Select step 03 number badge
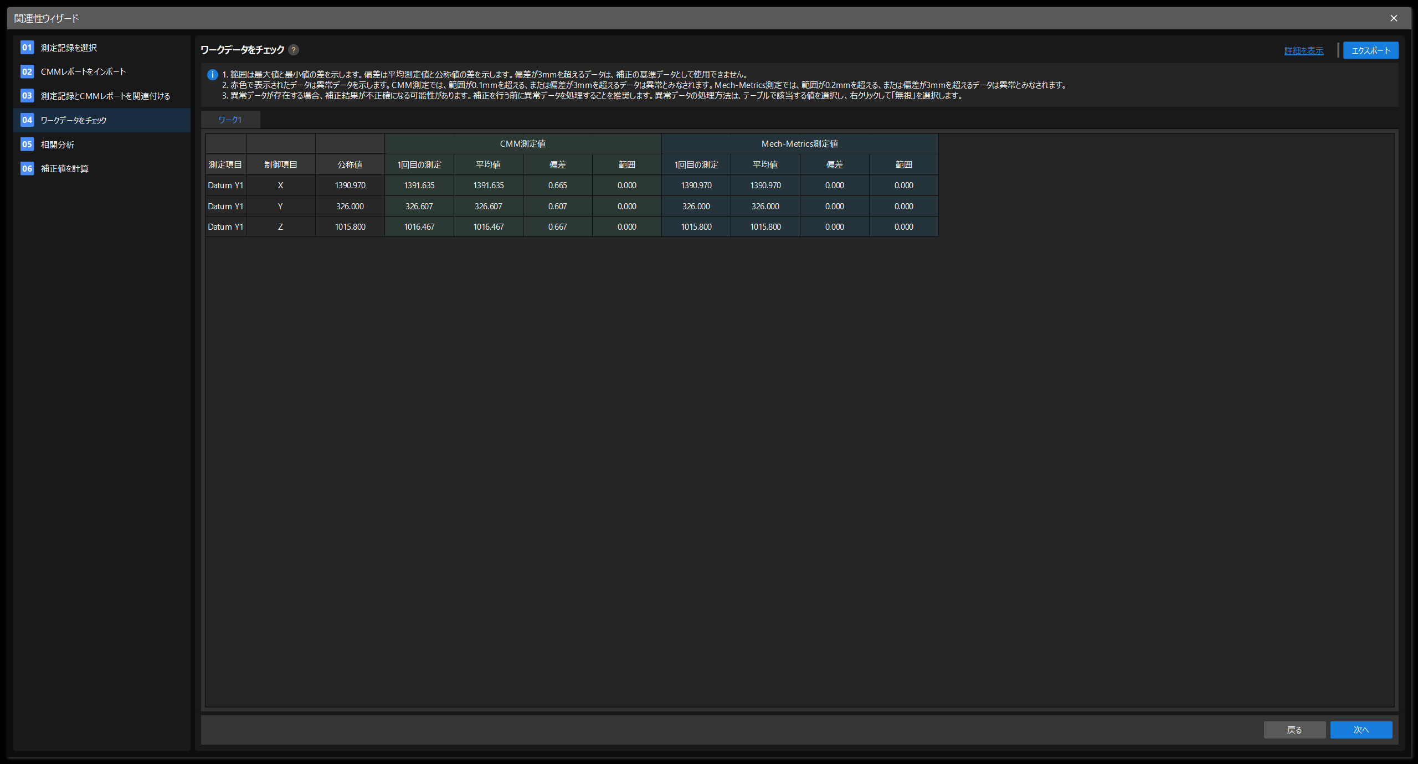The width and height of the screenshot is (1418, 764). [x=27, y=96]
